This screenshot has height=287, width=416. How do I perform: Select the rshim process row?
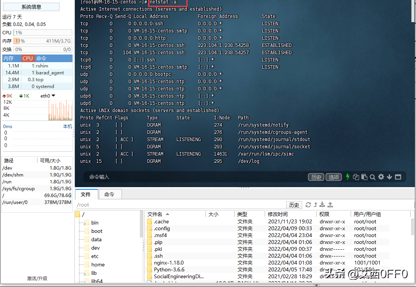click(x=37, y=66)
